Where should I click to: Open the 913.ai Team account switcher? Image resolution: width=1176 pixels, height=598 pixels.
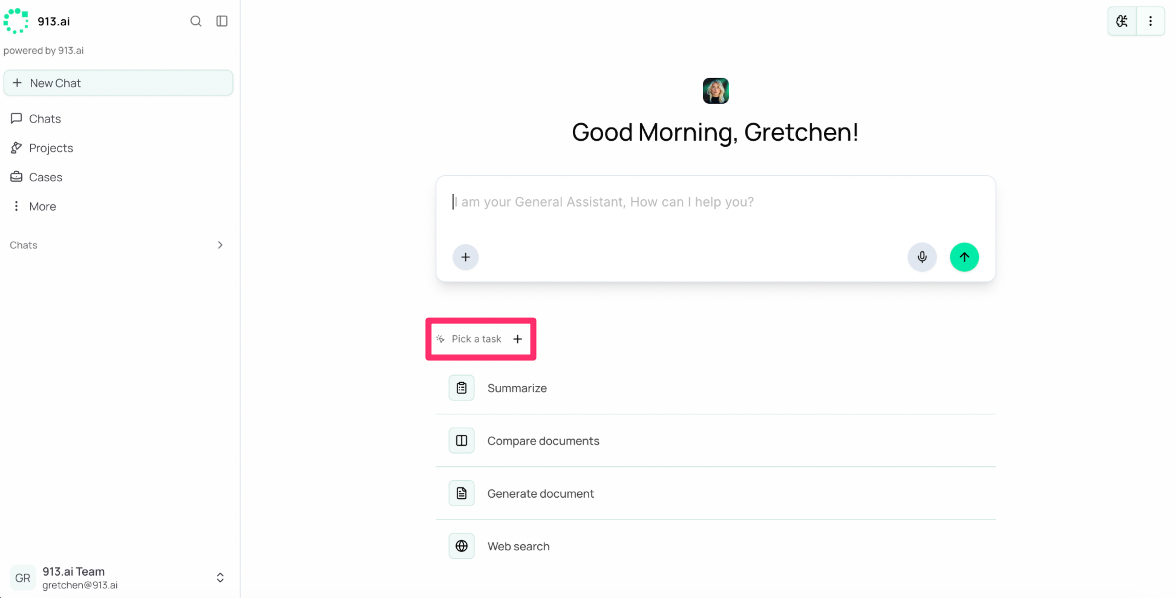[118, 577]
